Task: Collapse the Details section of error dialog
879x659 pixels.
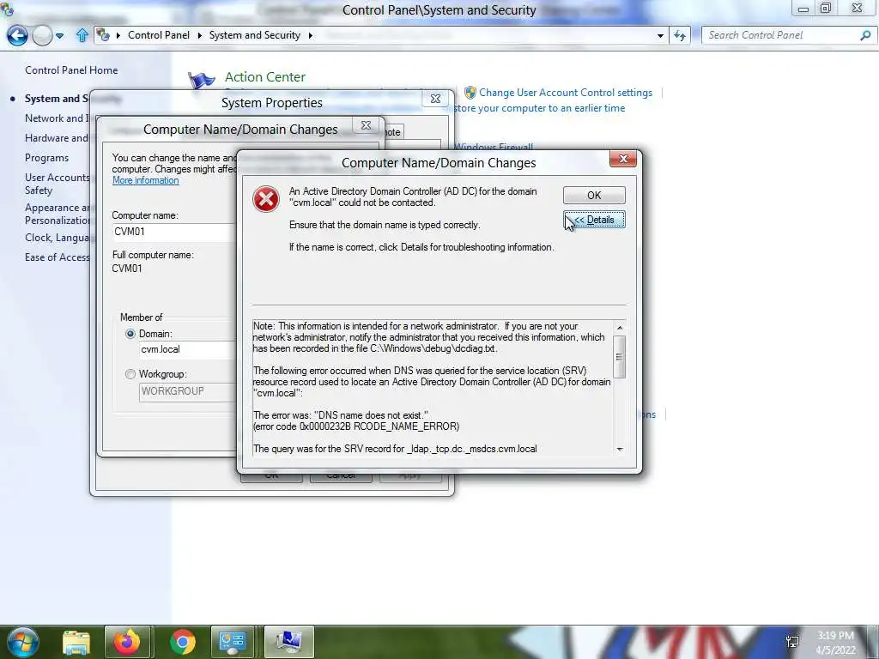Action: (x=594, y=220)
